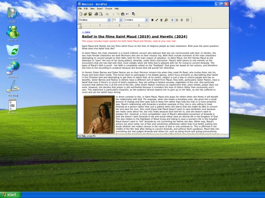265x198 pixels.
Task: Toggle Bold formatting
Action: pos(152,20)
